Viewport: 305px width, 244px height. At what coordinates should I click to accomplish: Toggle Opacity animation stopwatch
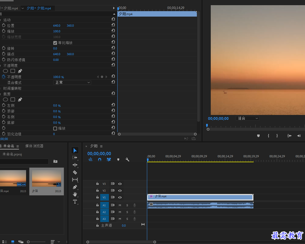point(4,77)
